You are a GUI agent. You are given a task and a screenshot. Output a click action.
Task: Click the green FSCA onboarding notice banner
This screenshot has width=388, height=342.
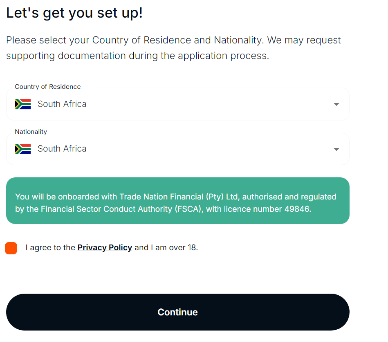178,201
